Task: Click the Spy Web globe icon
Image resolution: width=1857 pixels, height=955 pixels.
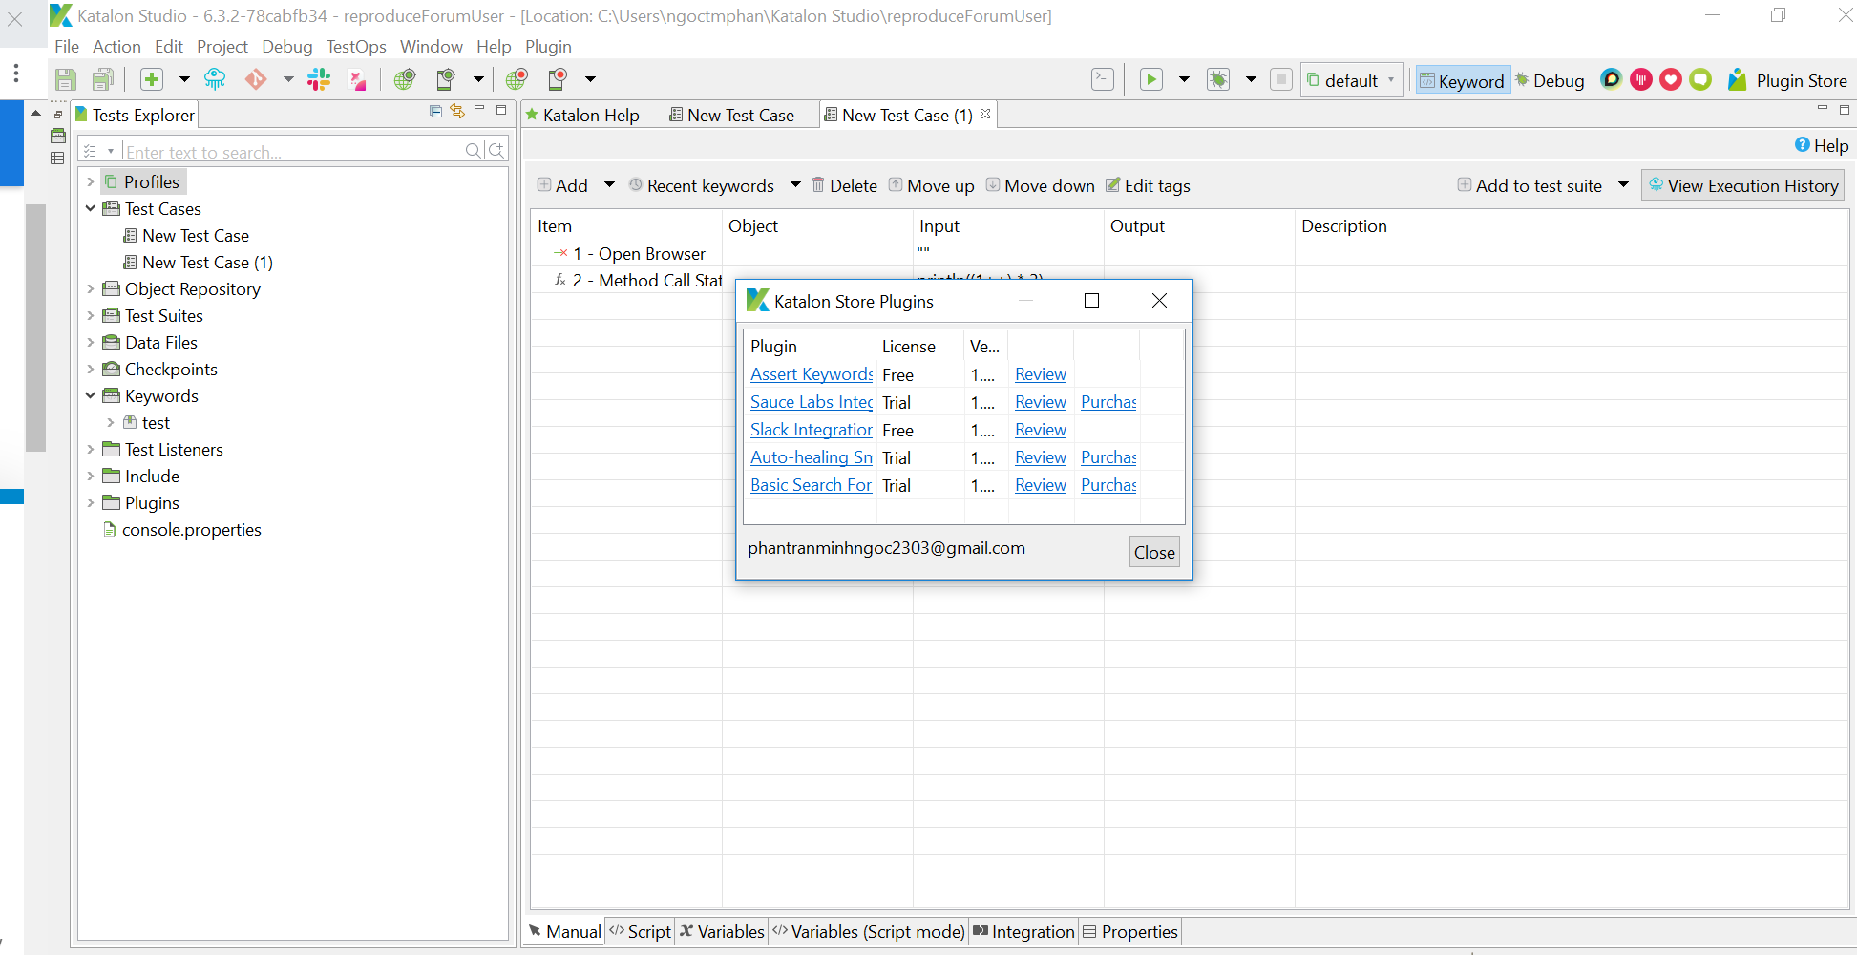Action: tap(405, 79)
